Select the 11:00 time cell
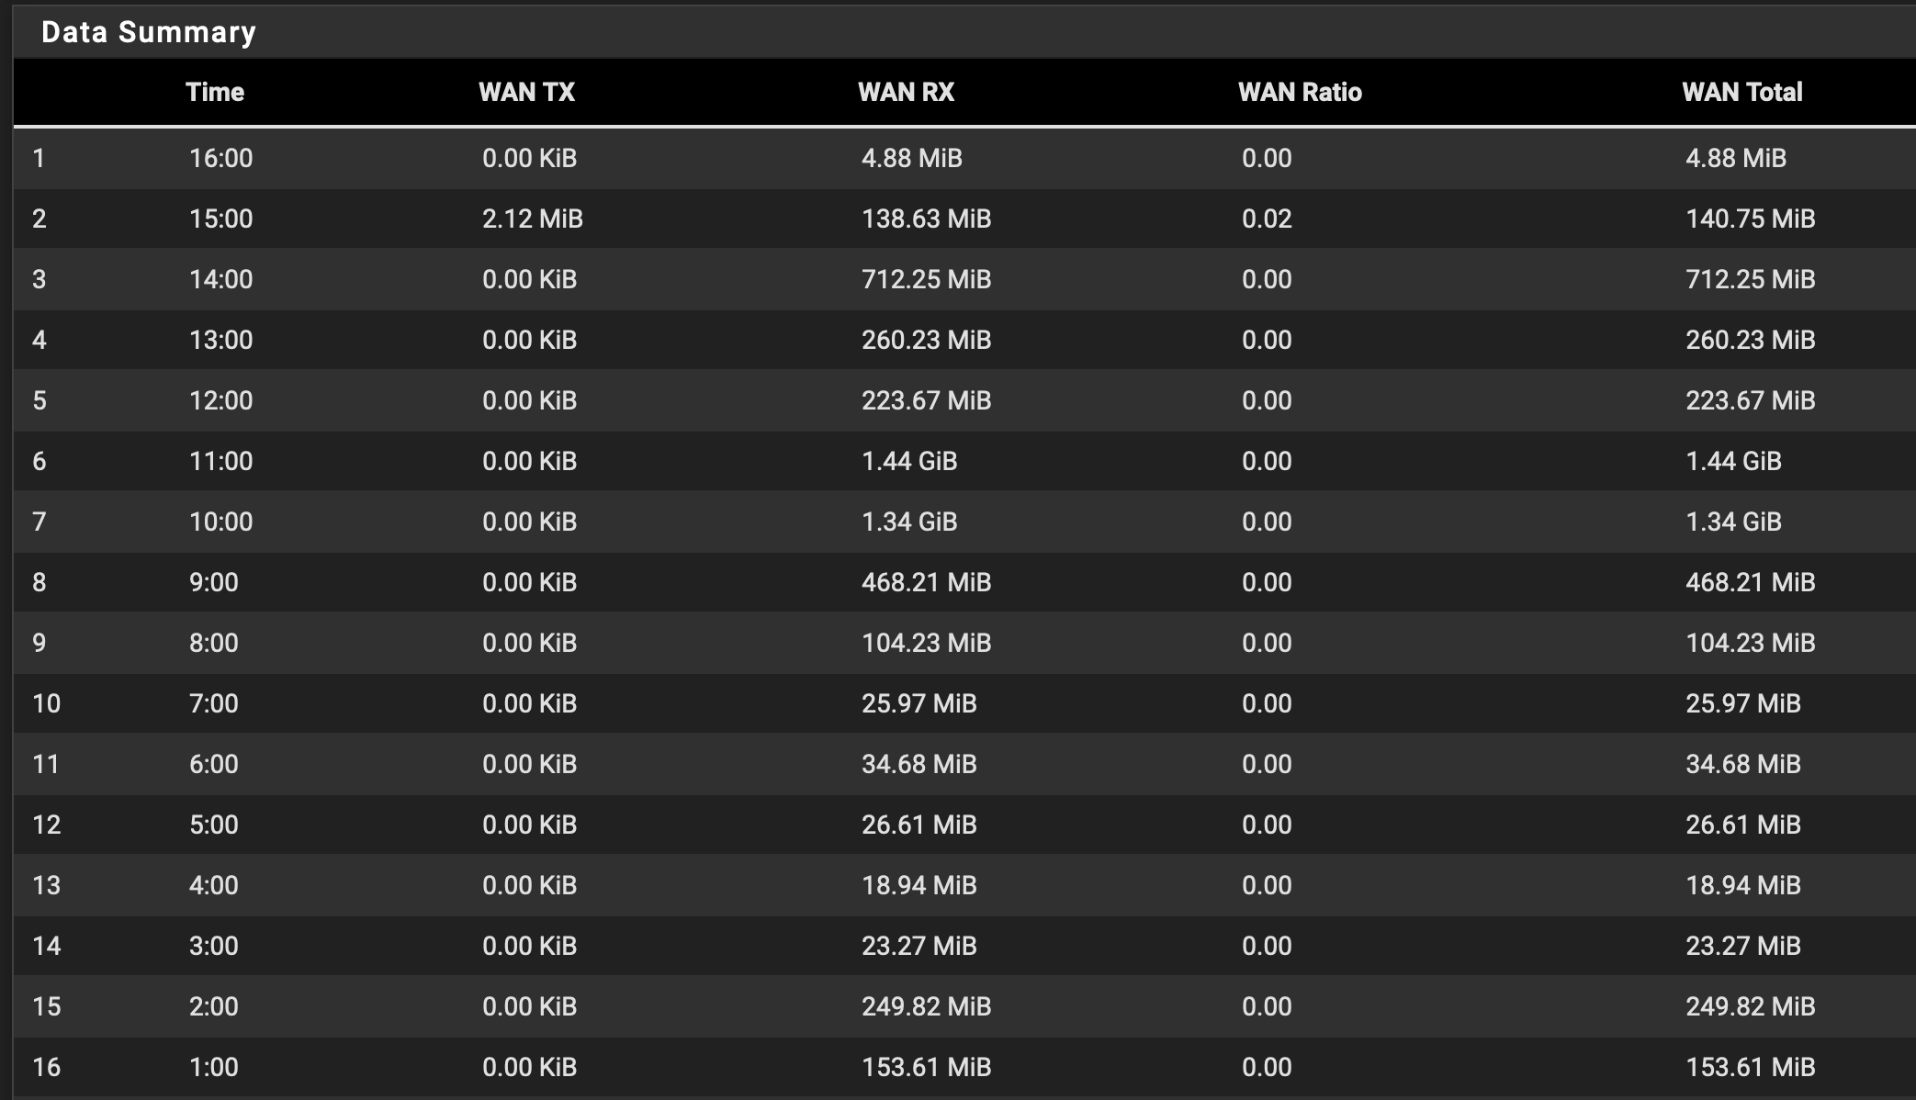This screenshot has width=1916, height=1100. [x=221, y=461]
